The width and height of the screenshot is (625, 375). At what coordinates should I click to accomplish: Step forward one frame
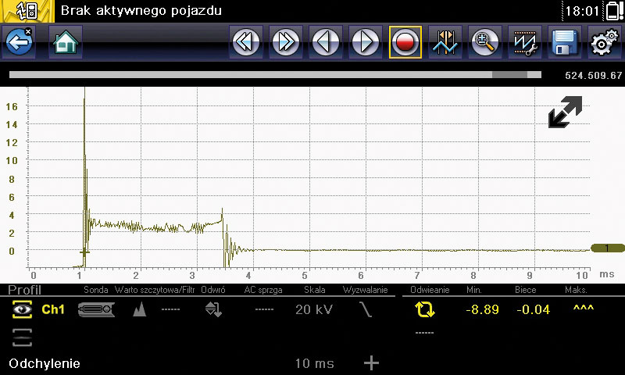pyautogui.click(x=365, y=42)
